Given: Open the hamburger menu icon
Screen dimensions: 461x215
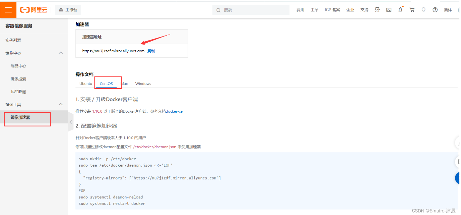Looking at the screenshot, I should pos(8,9).
